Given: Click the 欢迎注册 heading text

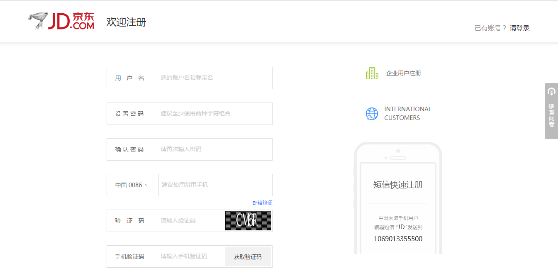Looking at the screenshot, I should [x=126, y=22].
